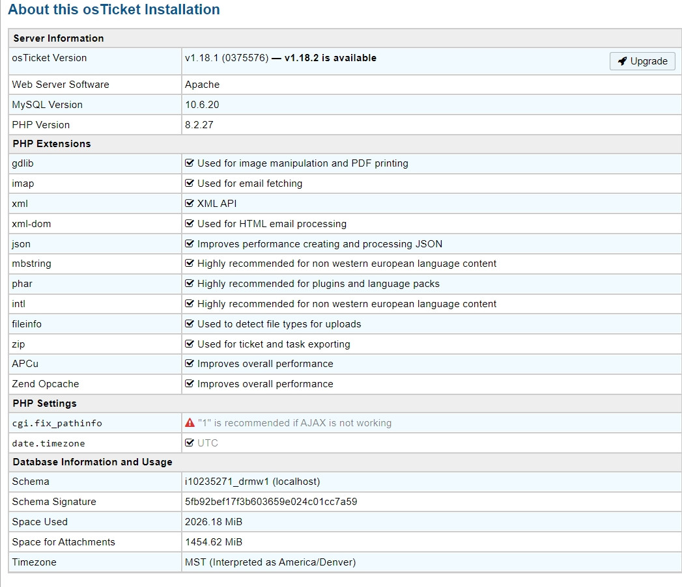The width and height of the screenshot is (682, 587).
Task: Click 'MST (Interpreted as America/Denver)' value
Action: point(270,562)
